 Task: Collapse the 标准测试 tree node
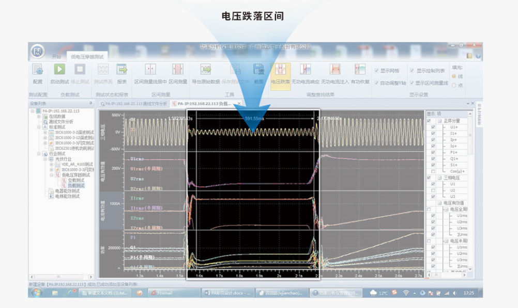point(38,126)
